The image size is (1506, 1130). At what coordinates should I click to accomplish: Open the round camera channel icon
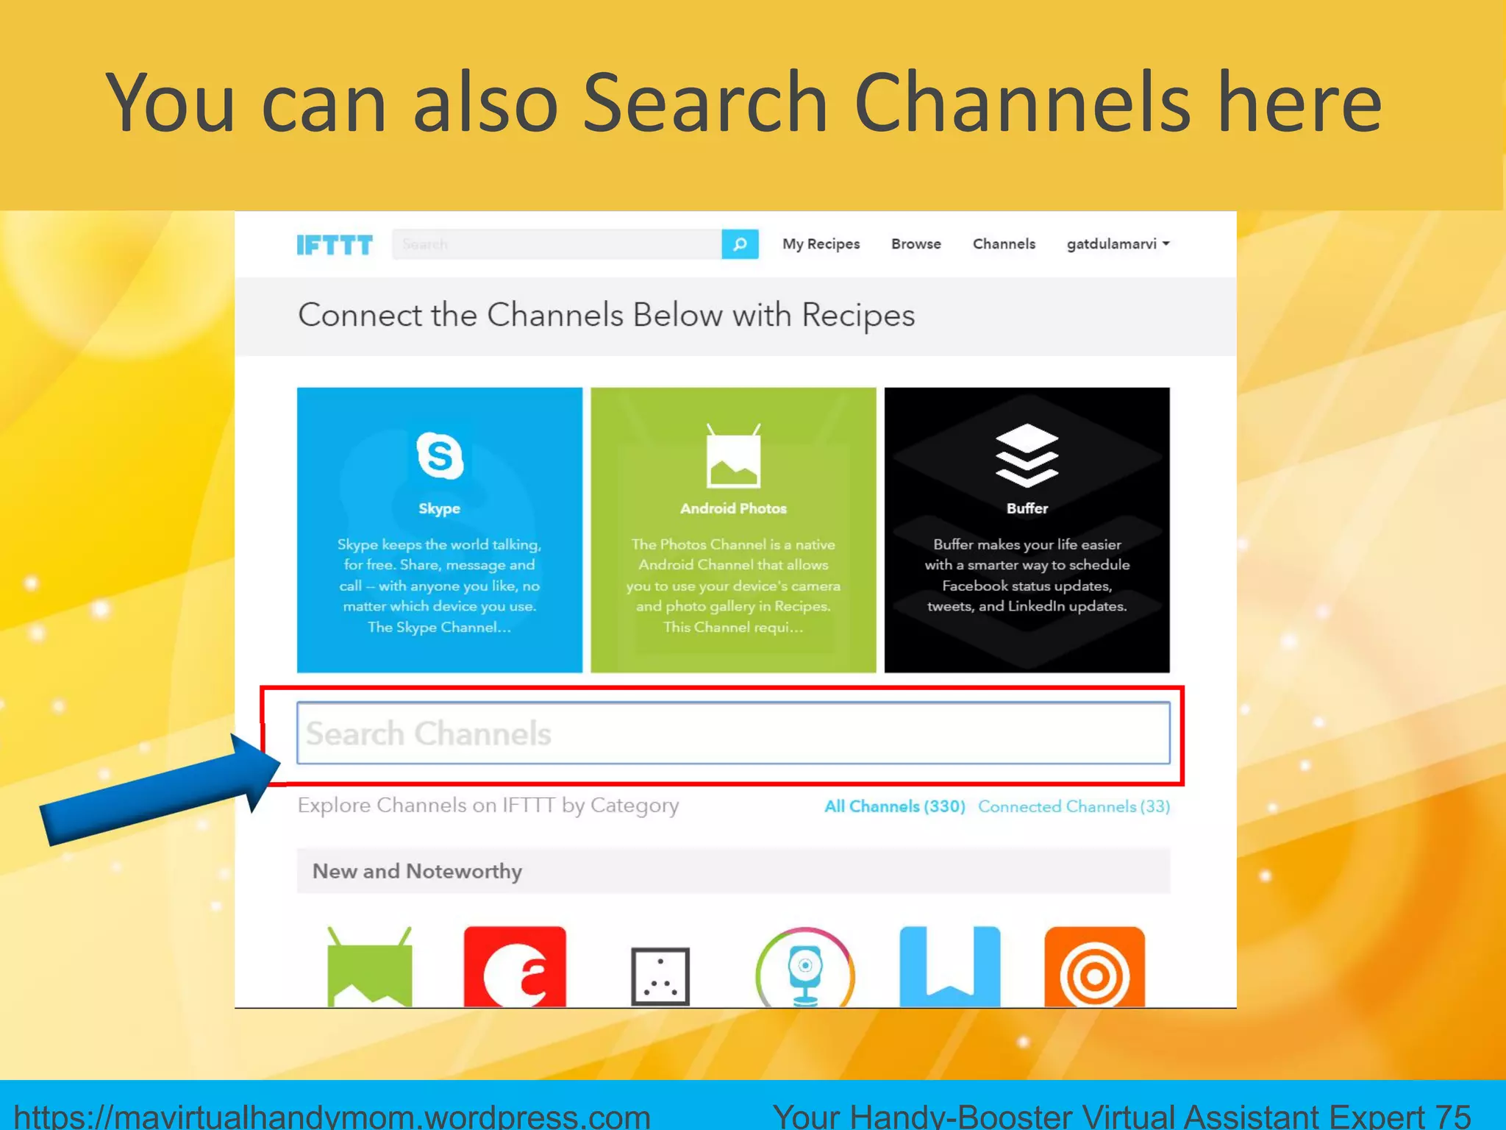[x=805, y=967]
